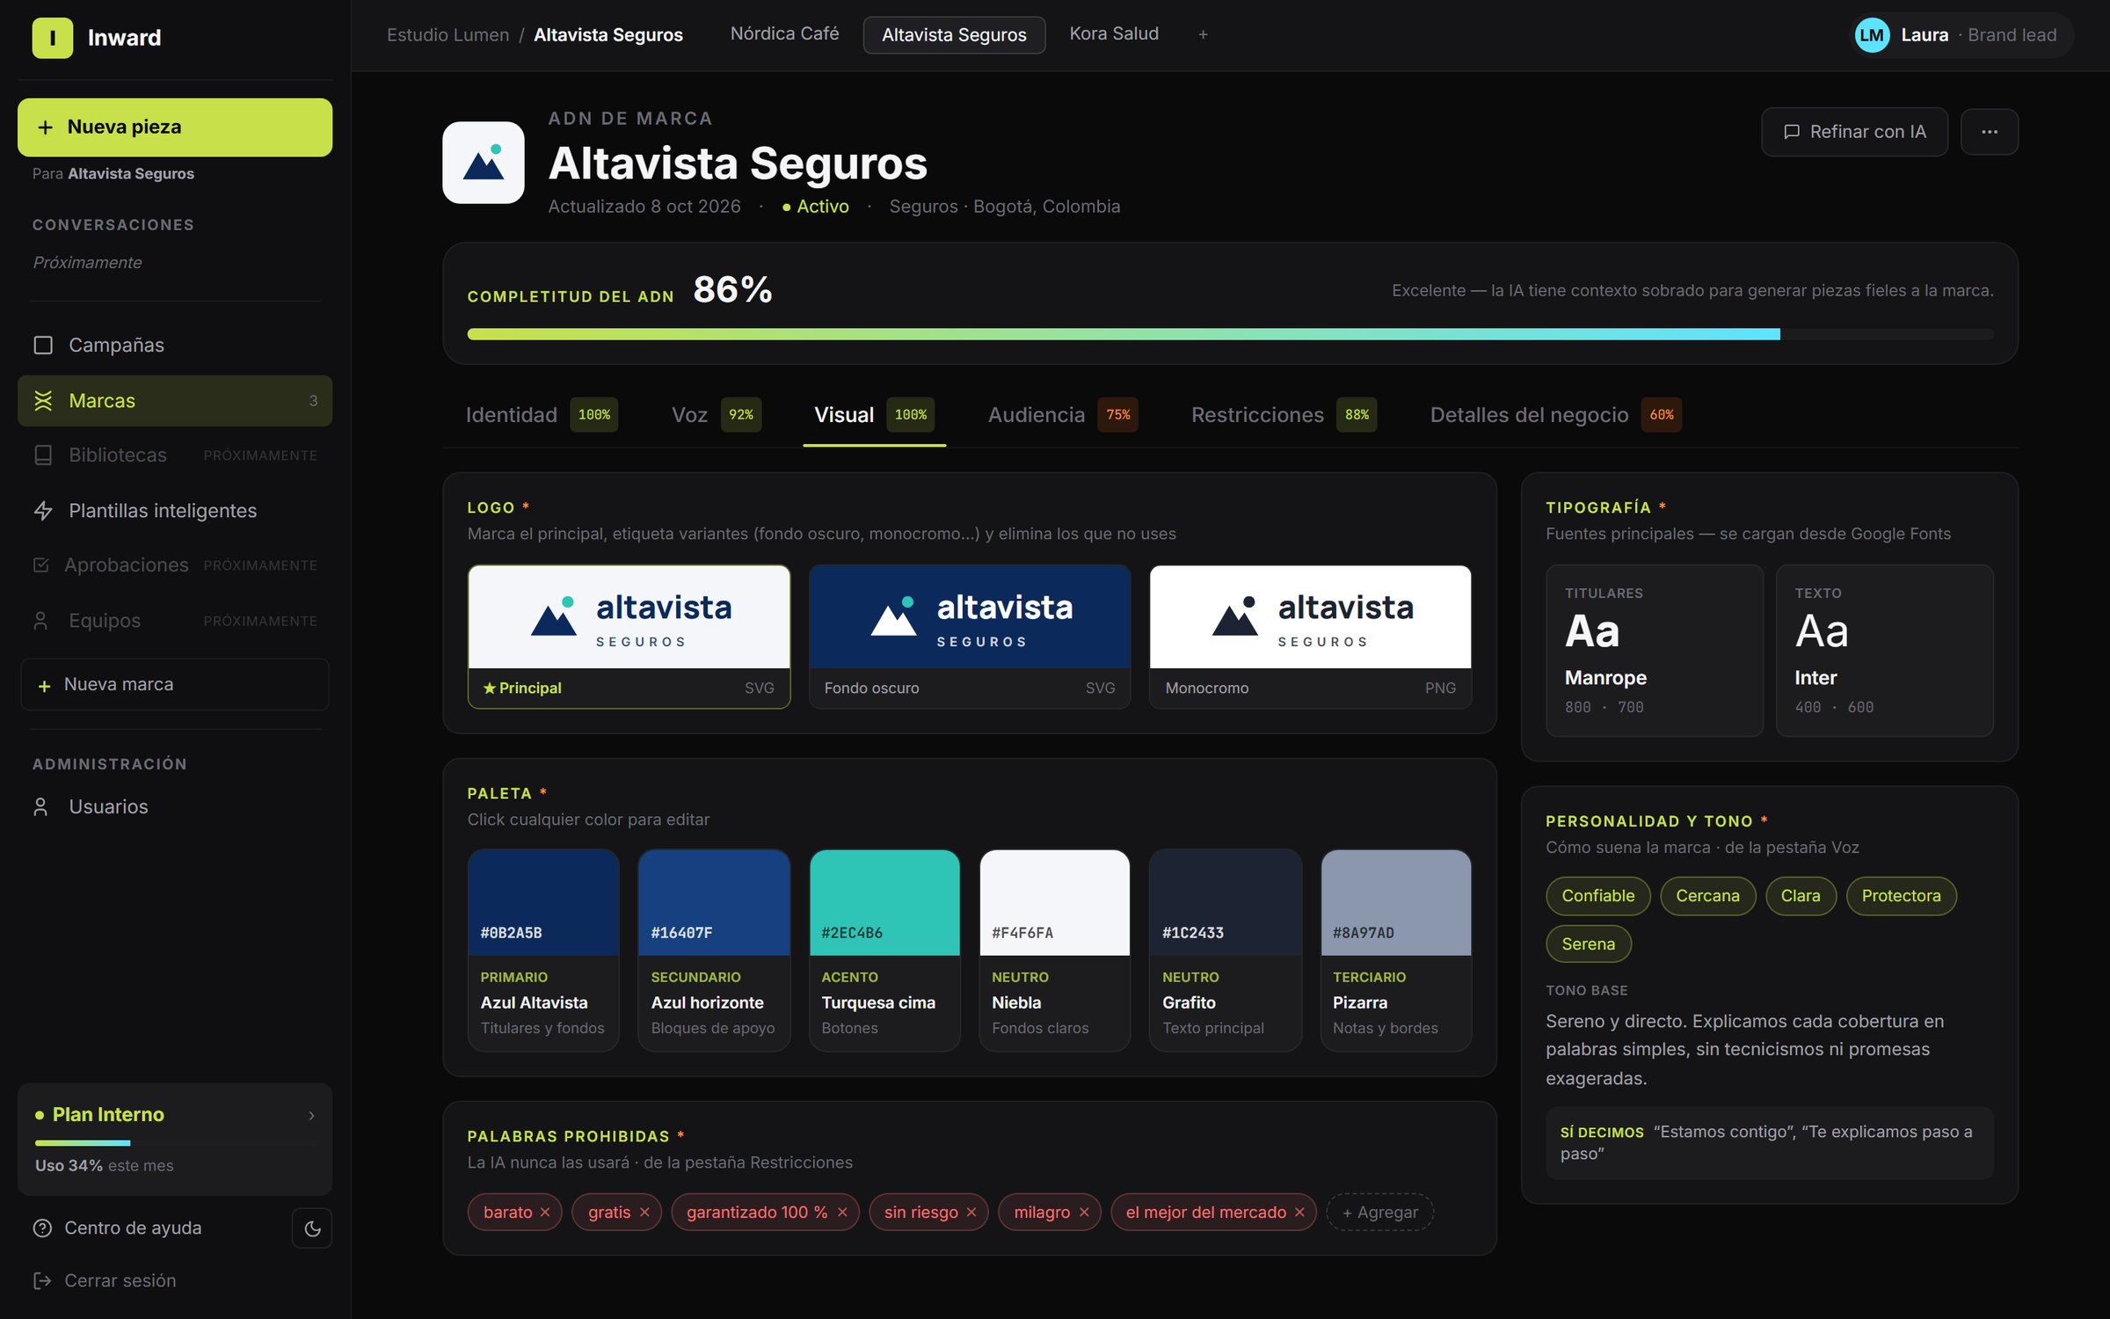Open the Manrope titulares font card
The width and height of the screenshot is (2110, 1319).
1655,651
